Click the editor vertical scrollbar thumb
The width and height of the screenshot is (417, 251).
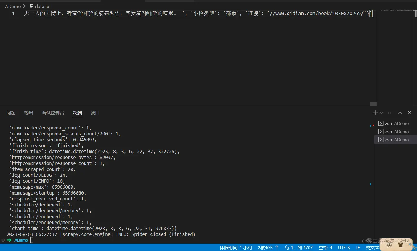[x=416, y=13]
